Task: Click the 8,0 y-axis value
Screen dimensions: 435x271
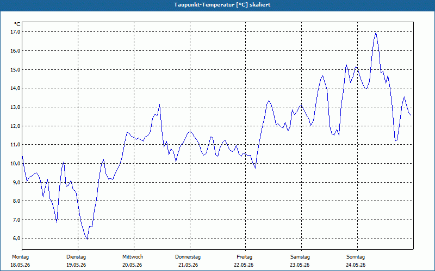Action: coord(16,201)
